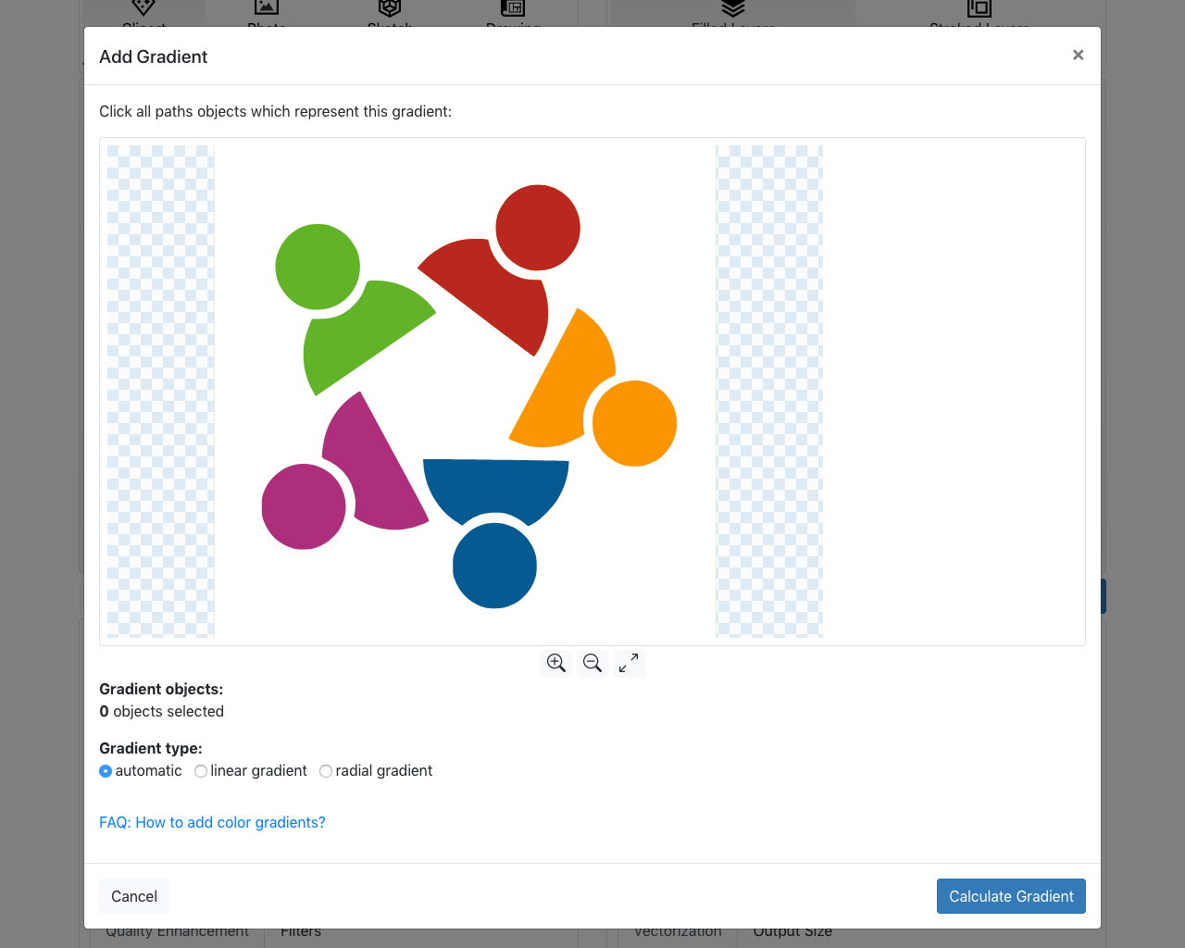Click the 'Add Gradient' dialog title

tap(154, 56)
